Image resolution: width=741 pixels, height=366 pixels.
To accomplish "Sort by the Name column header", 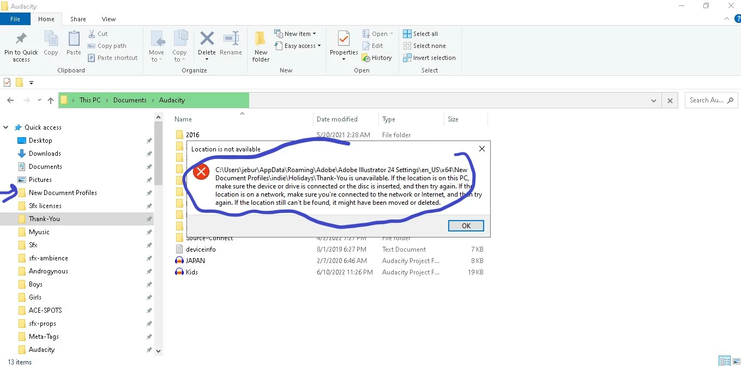I will pos(183,119).
